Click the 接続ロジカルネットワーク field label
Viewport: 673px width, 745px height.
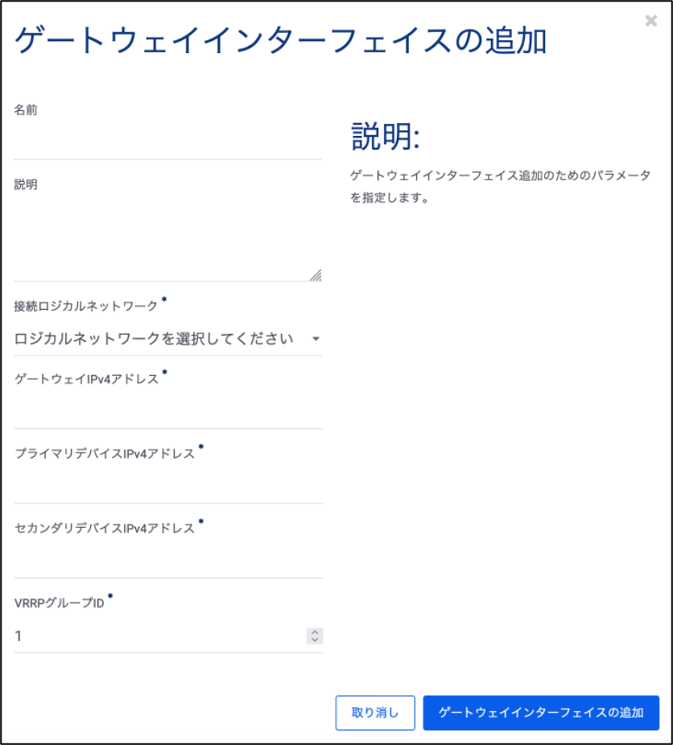click(85, 306)
